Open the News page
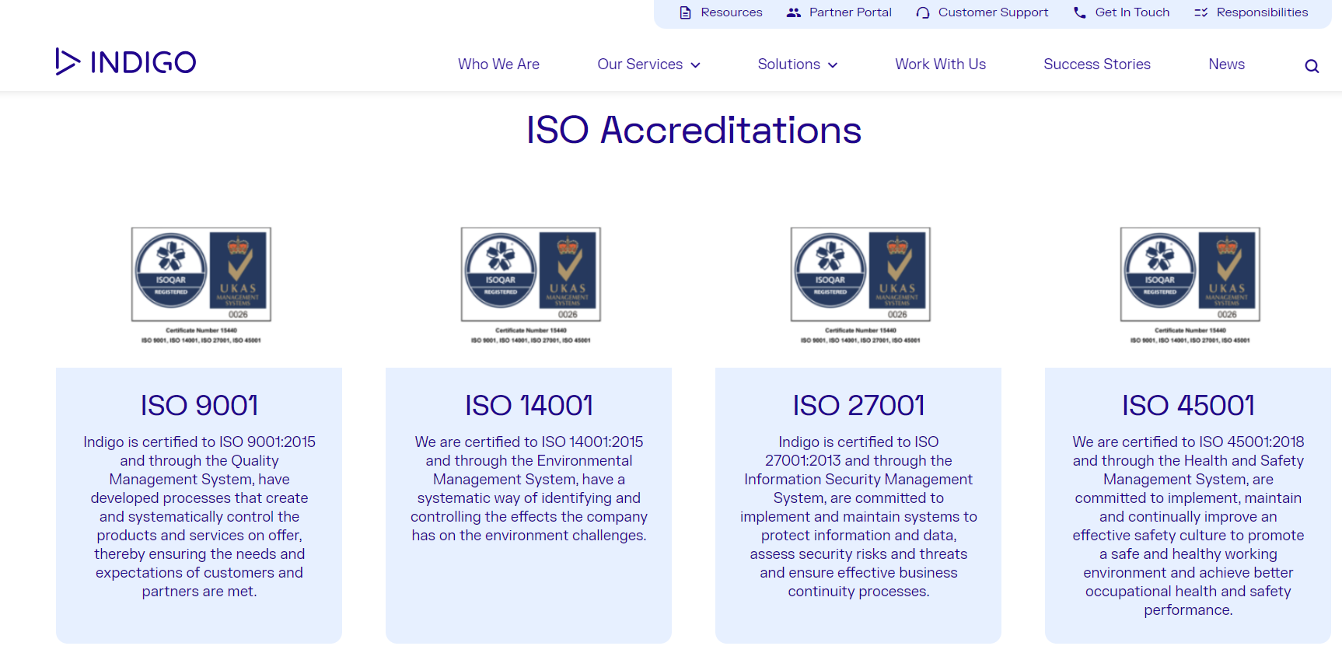The image size is (1342, 653). click(x=1226, y=65)
